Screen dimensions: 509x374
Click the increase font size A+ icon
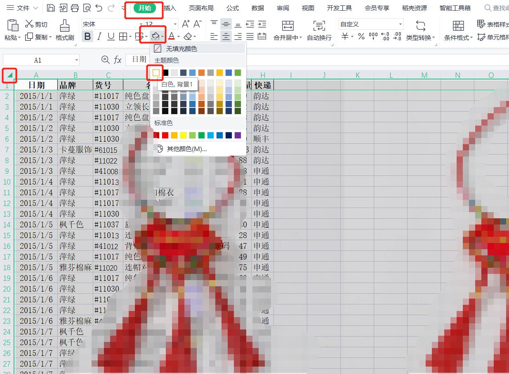pos(186,24)
